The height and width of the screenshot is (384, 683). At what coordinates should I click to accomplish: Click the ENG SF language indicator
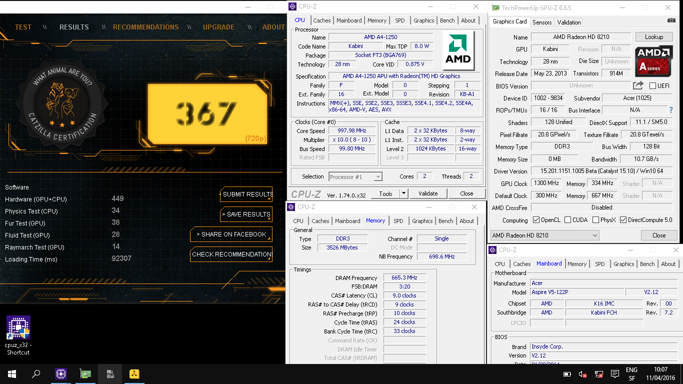[x=631, y=374]
